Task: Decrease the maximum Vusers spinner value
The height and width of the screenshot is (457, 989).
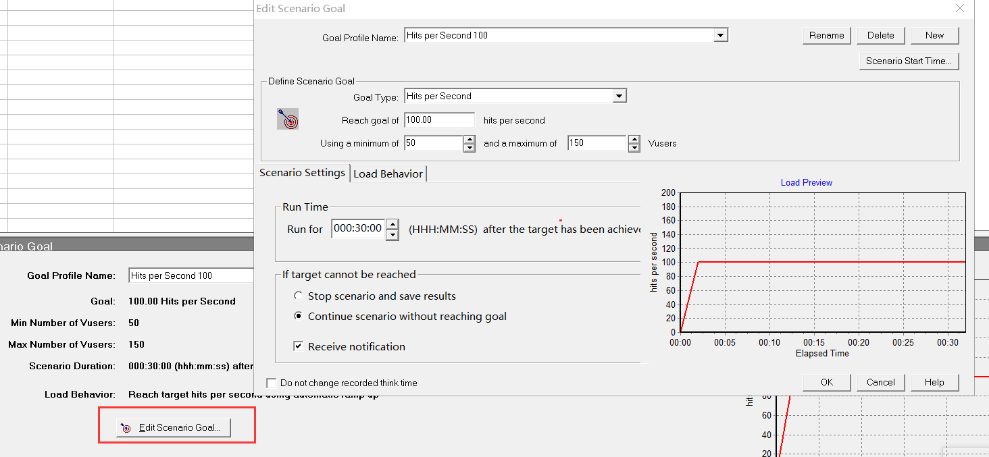Action: 634,147
